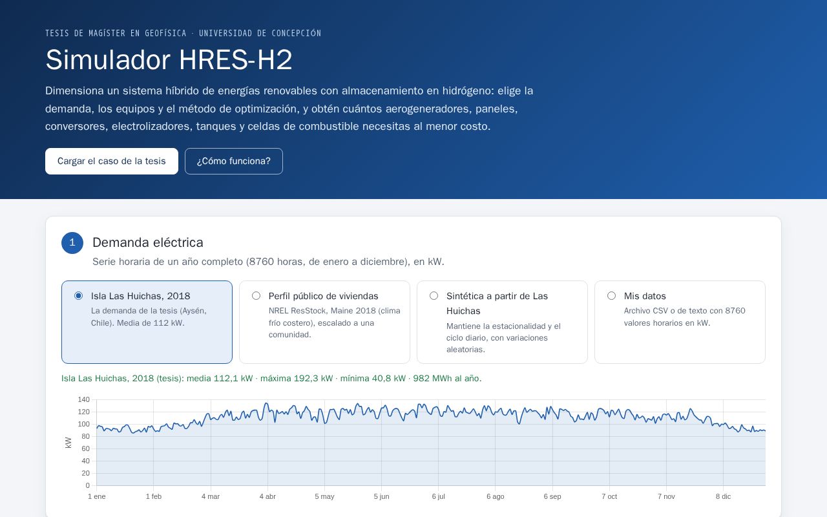Screen dimensions: 827x517
Task: Click the 'Simulador HRES-H2' title
Action: point(169,60)
